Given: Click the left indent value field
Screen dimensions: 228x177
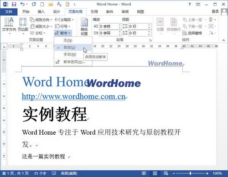Looking at the screenshot, I should tap(109, 26).
